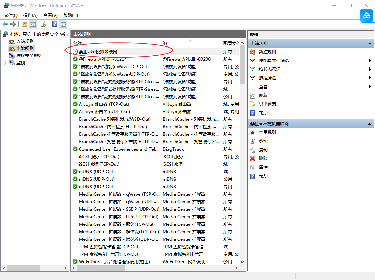This screenshot has width=375, height=280.
Task: Click the blue cloud icon at top right
Action: pyautogui.click(x=367, y=16)
